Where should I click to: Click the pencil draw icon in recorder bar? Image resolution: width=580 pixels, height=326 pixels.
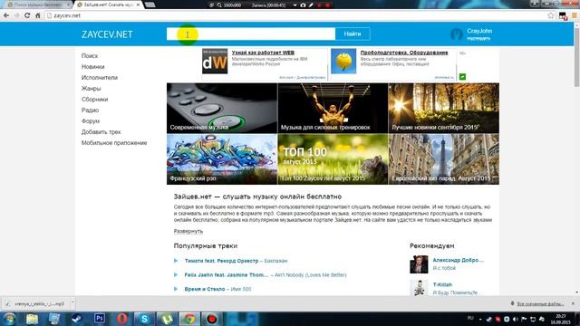[x=311, y=5]
